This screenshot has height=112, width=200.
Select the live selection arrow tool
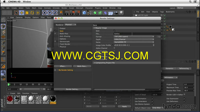(x=16, y=13)
